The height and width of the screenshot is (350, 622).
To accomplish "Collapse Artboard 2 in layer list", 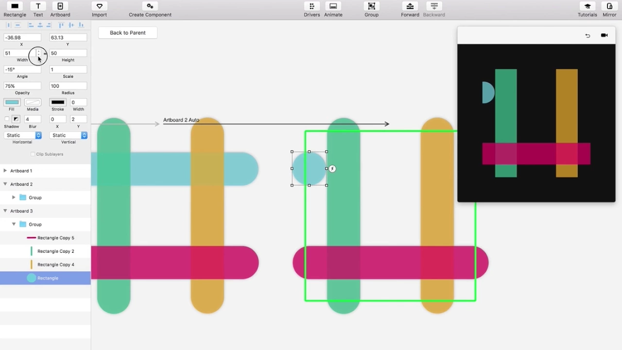I will pos(5,184).
